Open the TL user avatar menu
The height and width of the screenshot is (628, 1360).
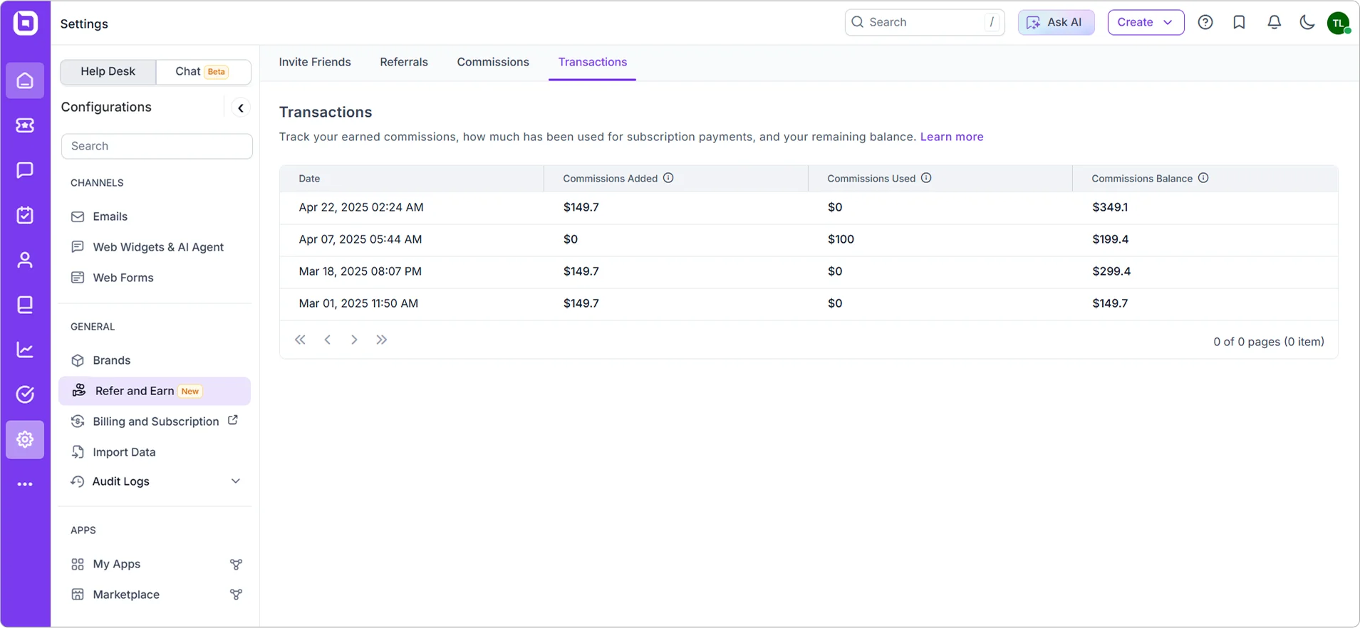coord(1339,23)
